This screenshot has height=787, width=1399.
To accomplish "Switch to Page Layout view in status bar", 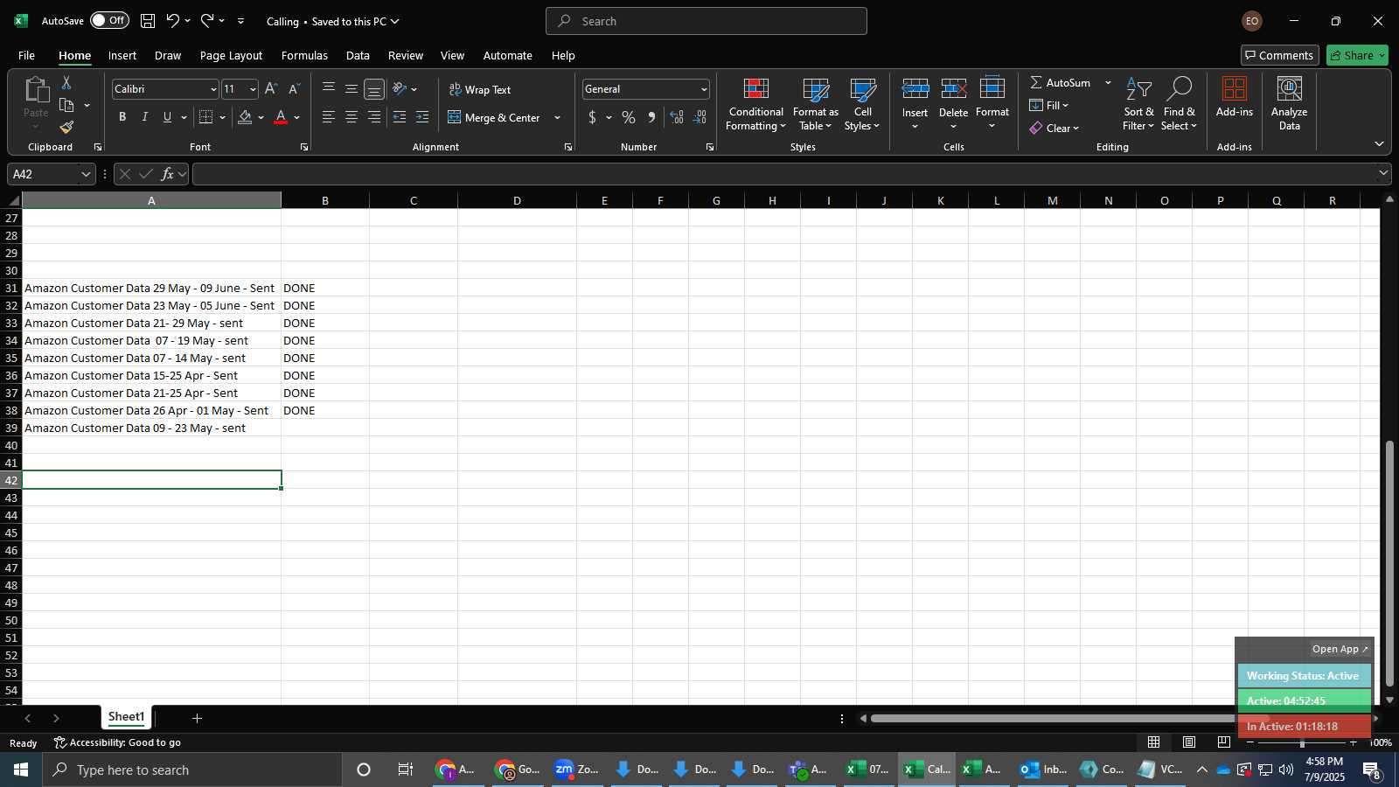I will [1189, 742].
